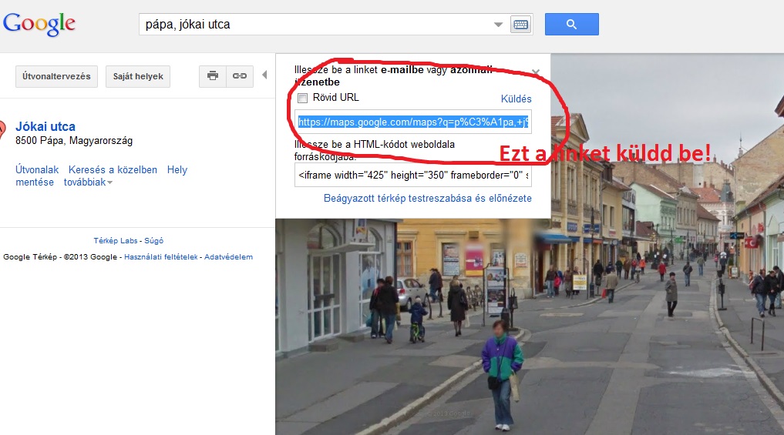The height and width of the screenshot is (435, 784).
Task: Focus the pápa, jókai utca search box
Action: point(315,25)
